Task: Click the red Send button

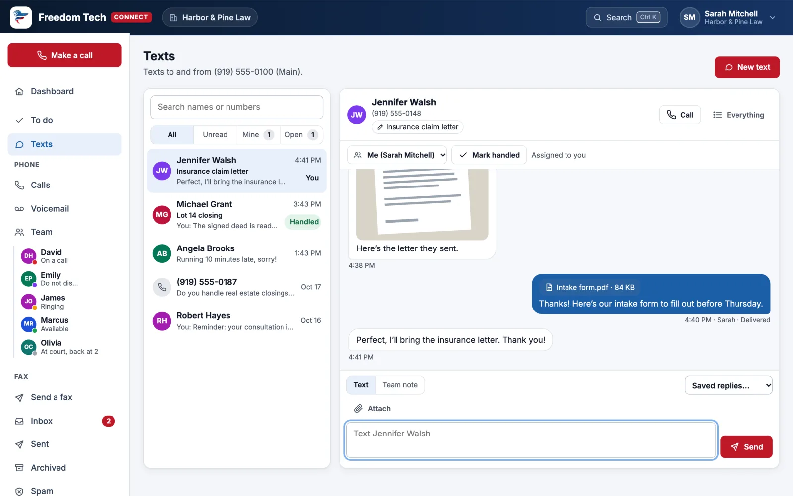Action: pos(746,447)
